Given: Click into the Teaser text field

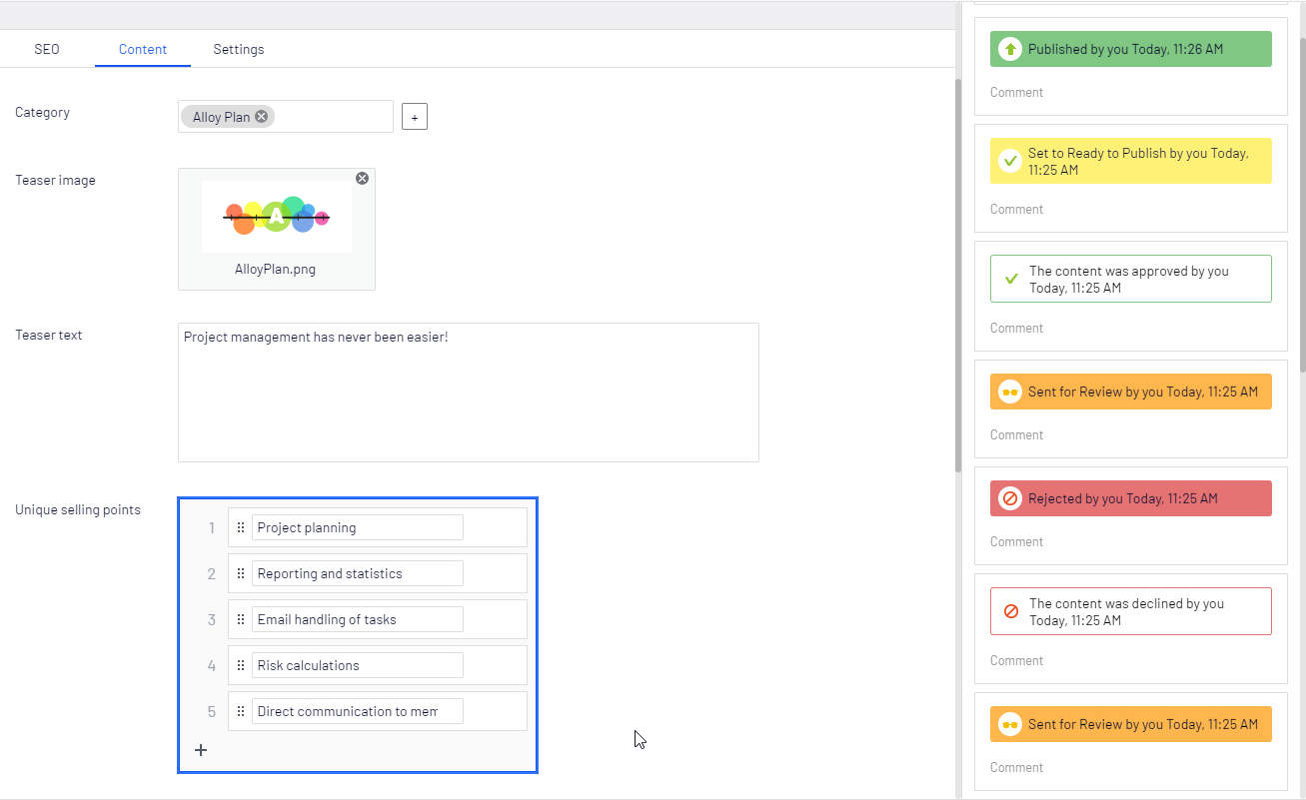Looking at the screenshot, I should point(468,393).
